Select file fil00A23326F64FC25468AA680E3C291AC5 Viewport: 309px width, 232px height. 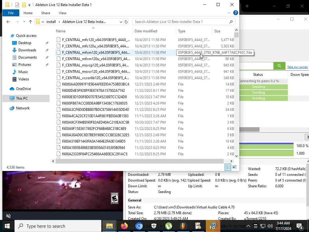click(x=94, y=154)
